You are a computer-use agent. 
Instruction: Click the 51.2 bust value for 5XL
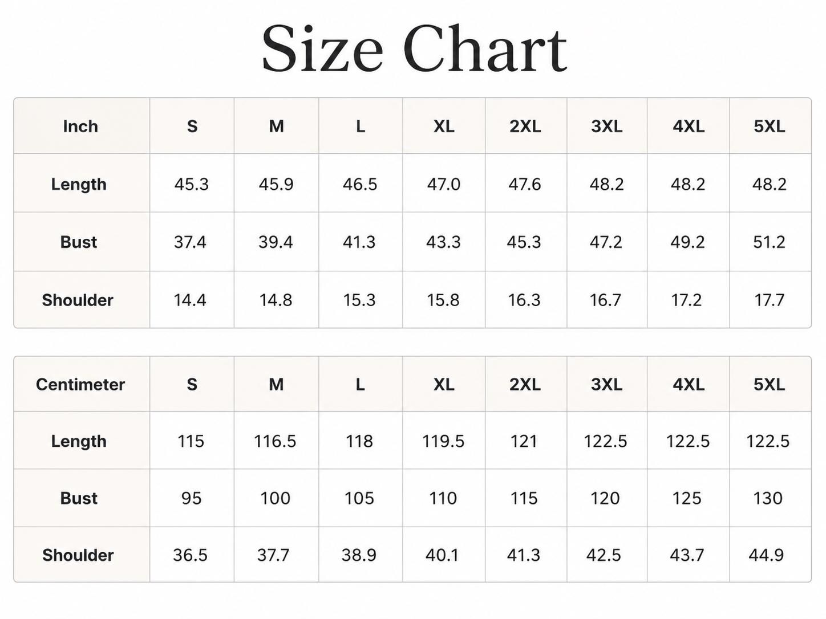pyautogui.click(x=769, y=242)
